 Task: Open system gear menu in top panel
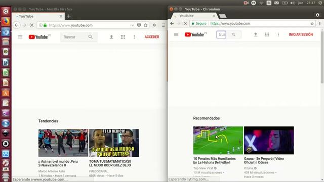320,3
